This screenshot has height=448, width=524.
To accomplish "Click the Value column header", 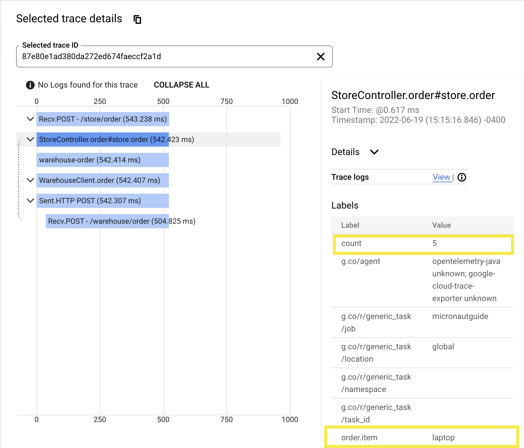I will coord(441,225).
